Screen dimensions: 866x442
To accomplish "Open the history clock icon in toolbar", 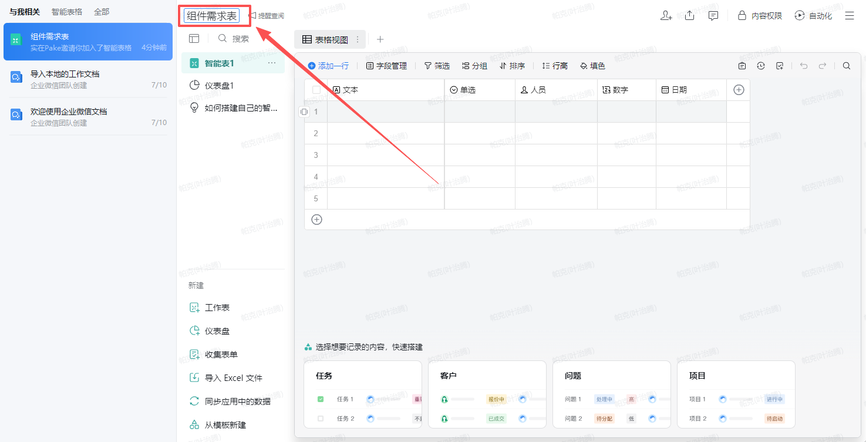I will tap(761, 66).
